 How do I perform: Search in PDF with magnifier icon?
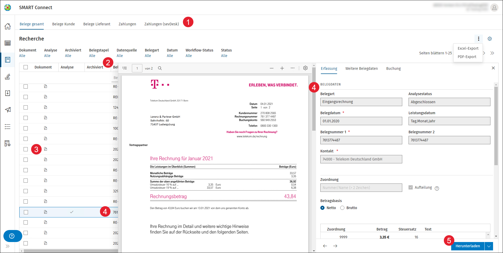[160, 68]
